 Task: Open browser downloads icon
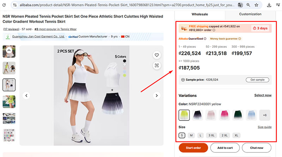click(x=269, y=5)
